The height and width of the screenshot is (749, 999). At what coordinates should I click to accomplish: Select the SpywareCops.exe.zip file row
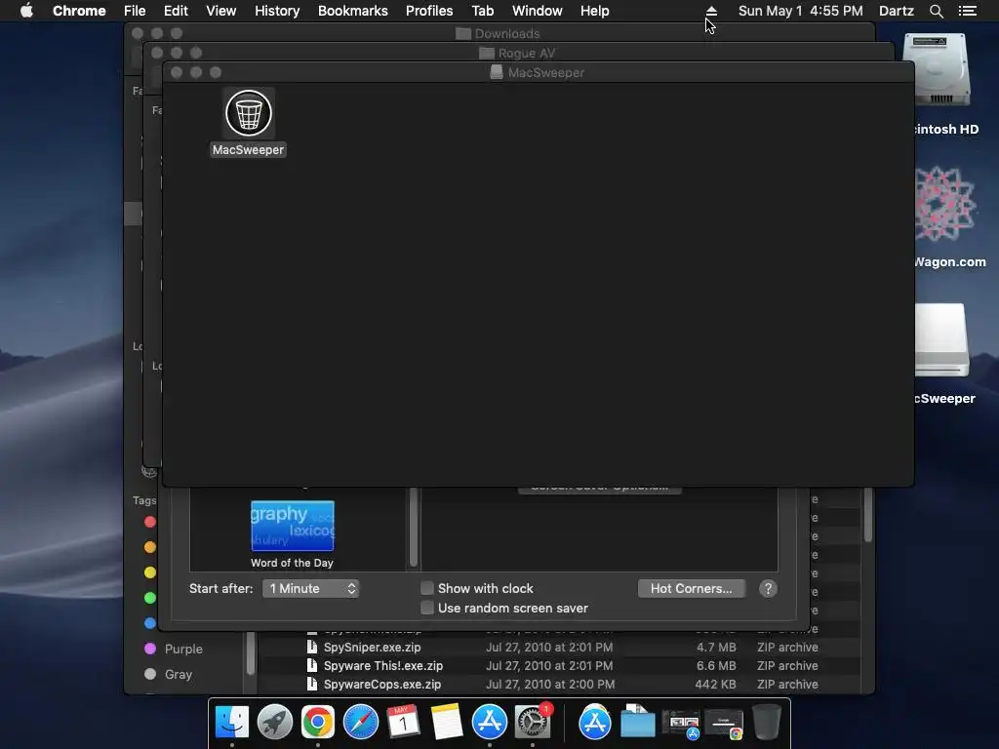pyautogui.click(x=559, y=684)
